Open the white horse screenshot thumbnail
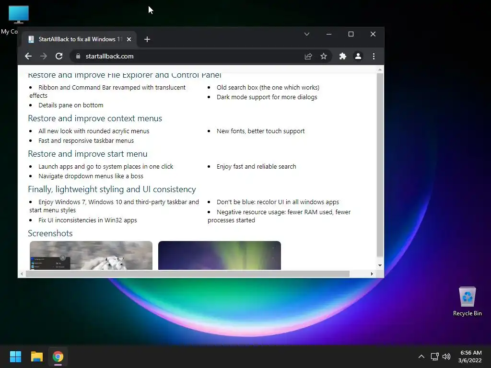Viewport: 491px width, 368px height. point(91,255)
